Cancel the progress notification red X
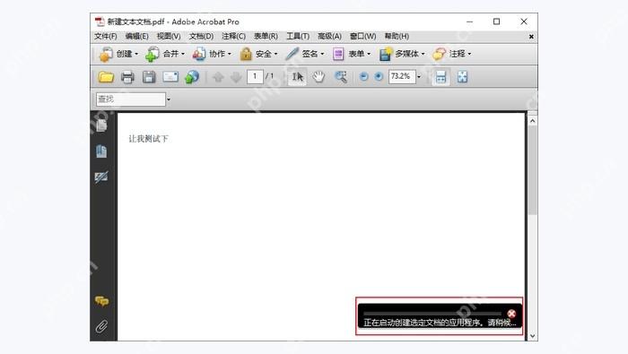Image resolution: width=628 pixels, height=354 pixels. (511, 314)
